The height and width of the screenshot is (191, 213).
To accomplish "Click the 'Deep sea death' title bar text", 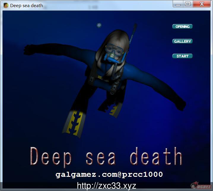I will (x=26, y=6).
